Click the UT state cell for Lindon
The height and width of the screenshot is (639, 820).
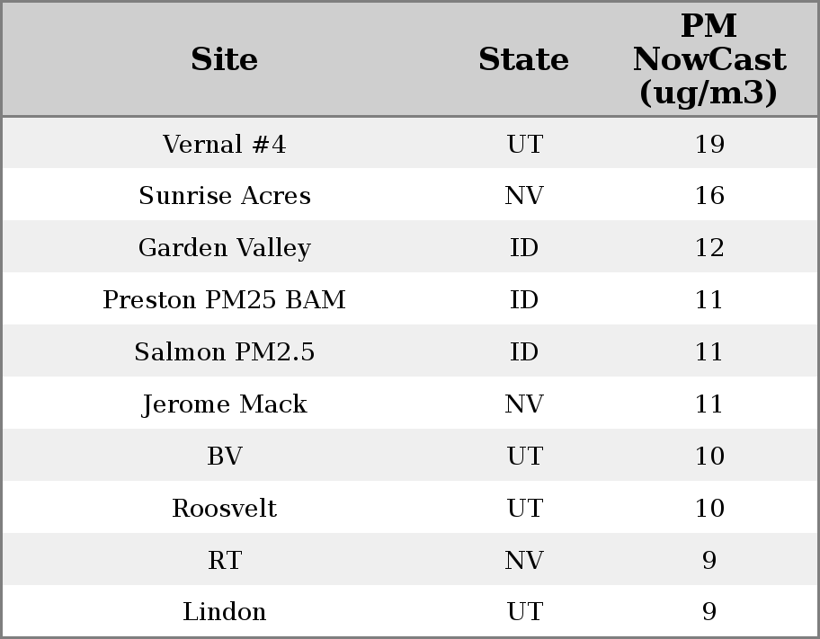tap(524, 612)
